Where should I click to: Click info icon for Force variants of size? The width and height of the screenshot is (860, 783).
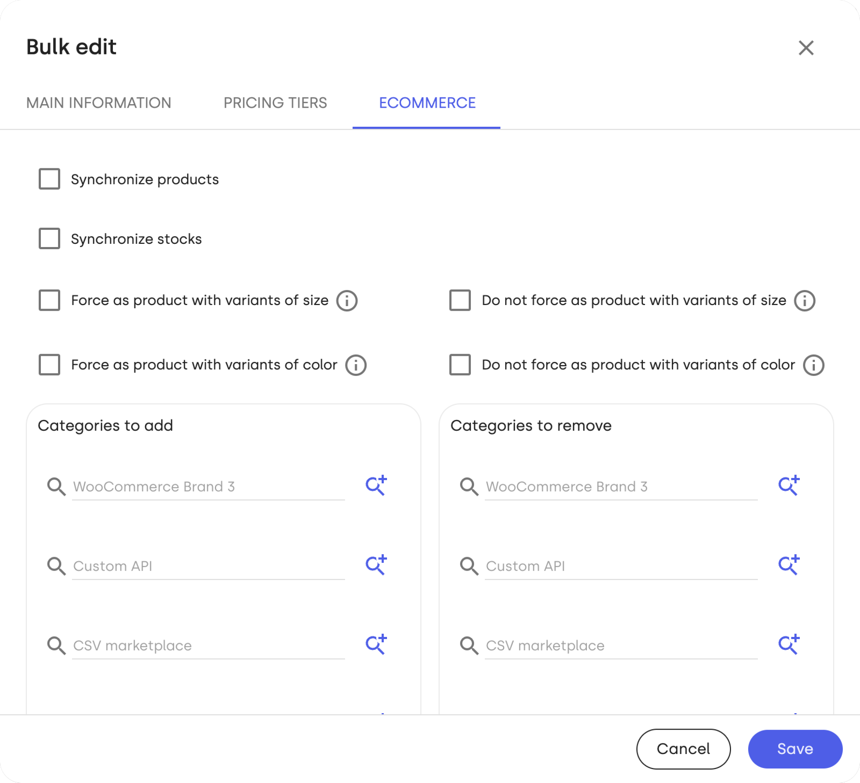[x=347, y=300]
